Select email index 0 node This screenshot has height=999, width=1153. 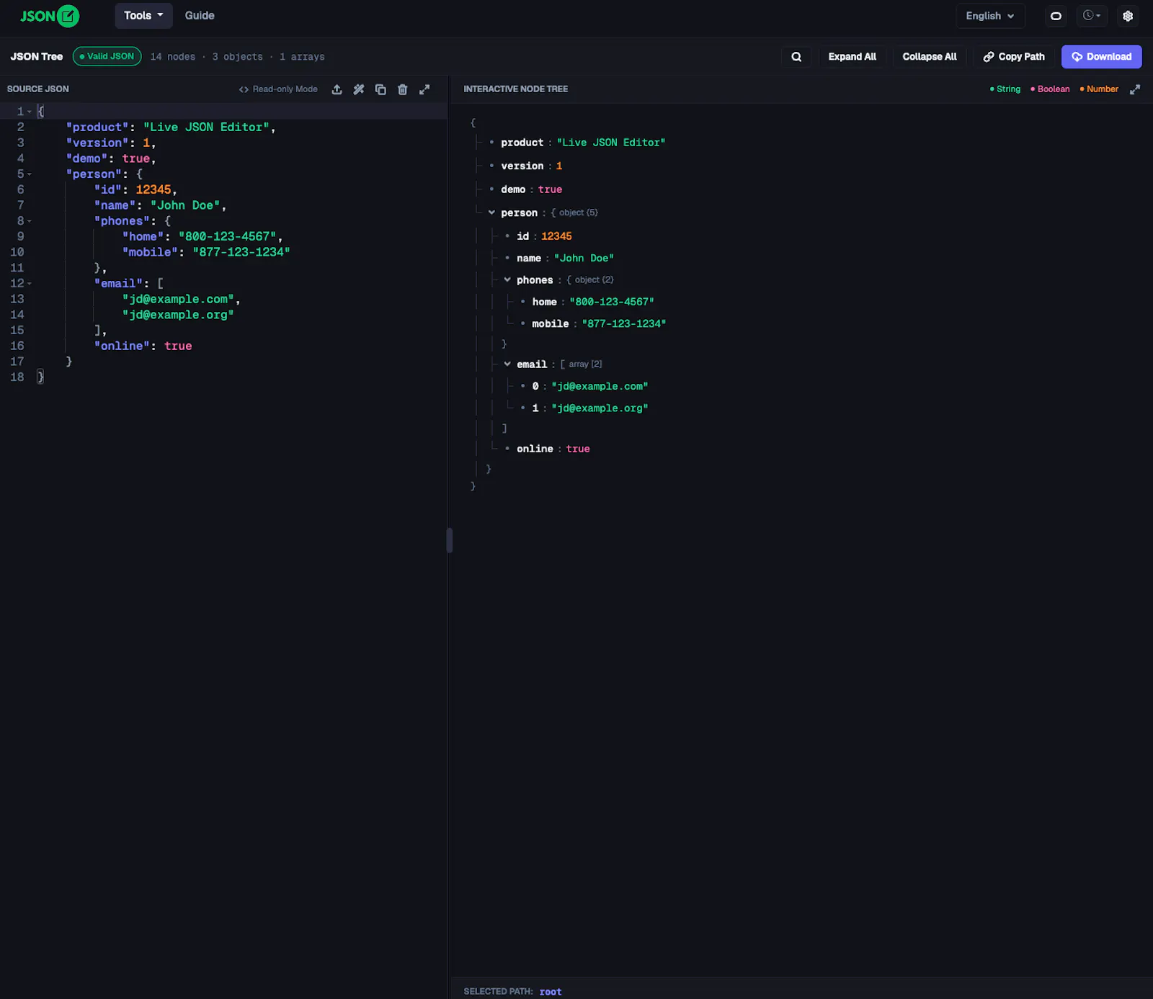(x=589, y=386)
